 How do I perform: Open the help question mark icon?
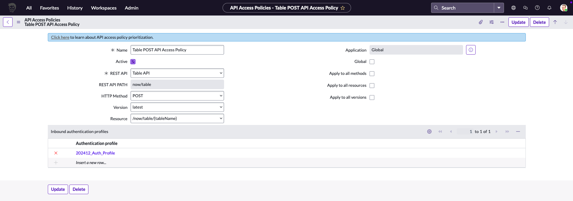tap(537, 8)
